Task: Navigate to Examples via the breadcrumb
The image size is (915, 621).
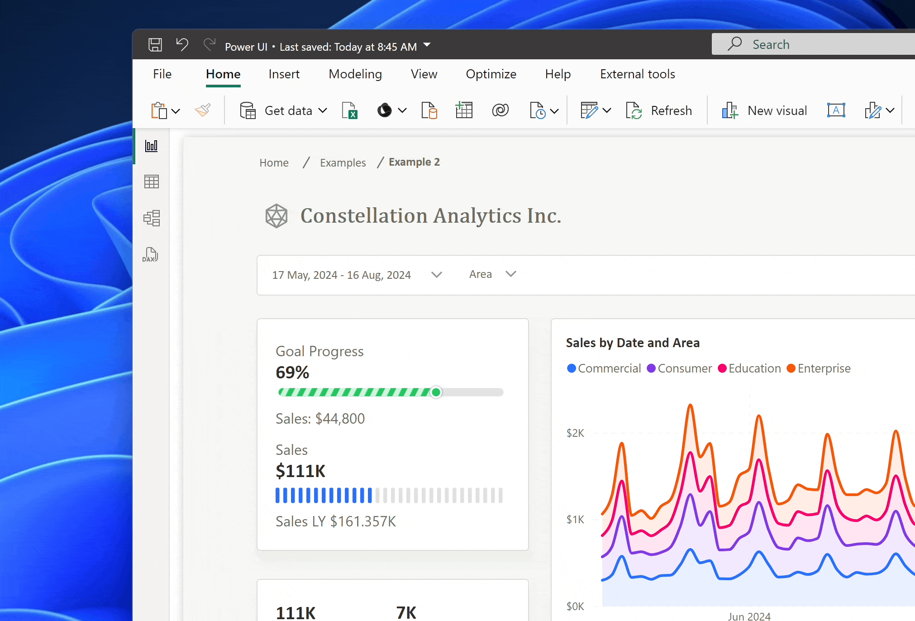Action: click(343, 162)
